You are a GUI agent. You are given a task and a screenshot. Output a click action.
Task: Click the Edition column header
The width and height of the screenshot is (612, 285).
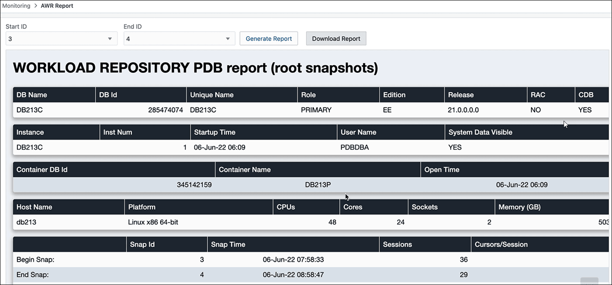[x=412, y=95]
